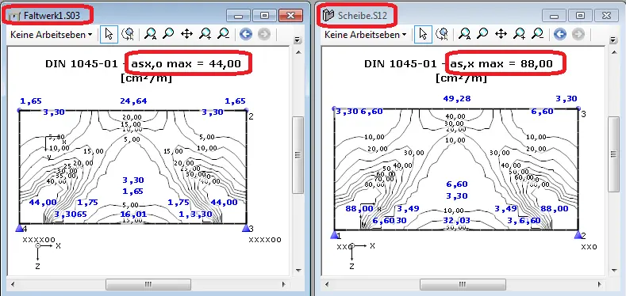Select the arrow pointer tool in Scheibe.S12

(x=423, y=34)
